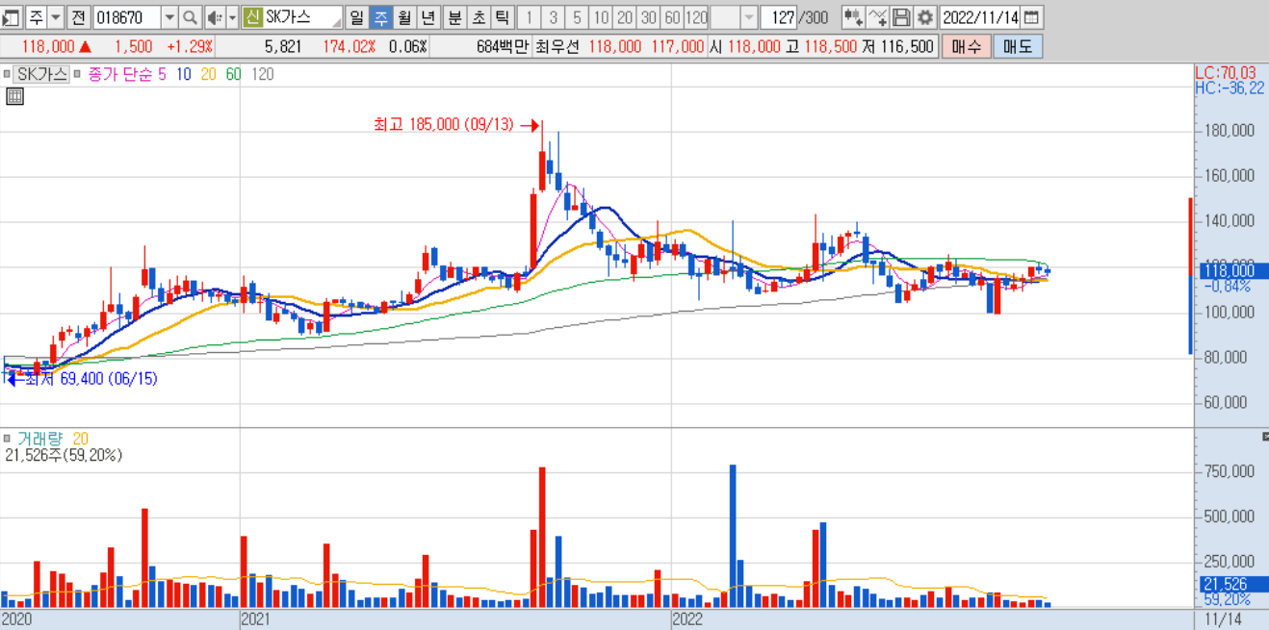
Task: Click the small square marker before SK가스 legend
Action: point(7,74)
